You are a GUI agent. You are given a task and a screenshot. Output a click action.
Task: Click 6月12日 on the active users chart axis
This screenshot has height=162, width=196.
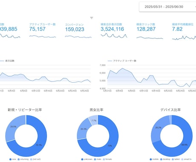[144, 91]
